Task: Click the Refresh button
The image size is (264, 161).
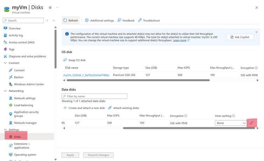Action: pyautogui.click(x=70, y=21)
